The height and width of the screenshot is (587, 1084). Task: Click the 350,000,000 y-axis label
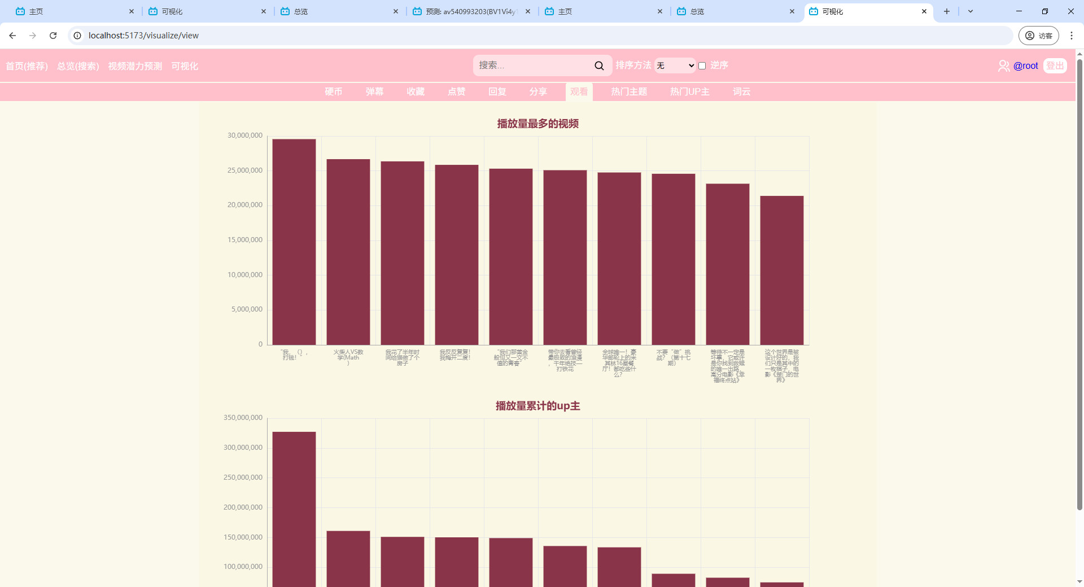point(243,418)
